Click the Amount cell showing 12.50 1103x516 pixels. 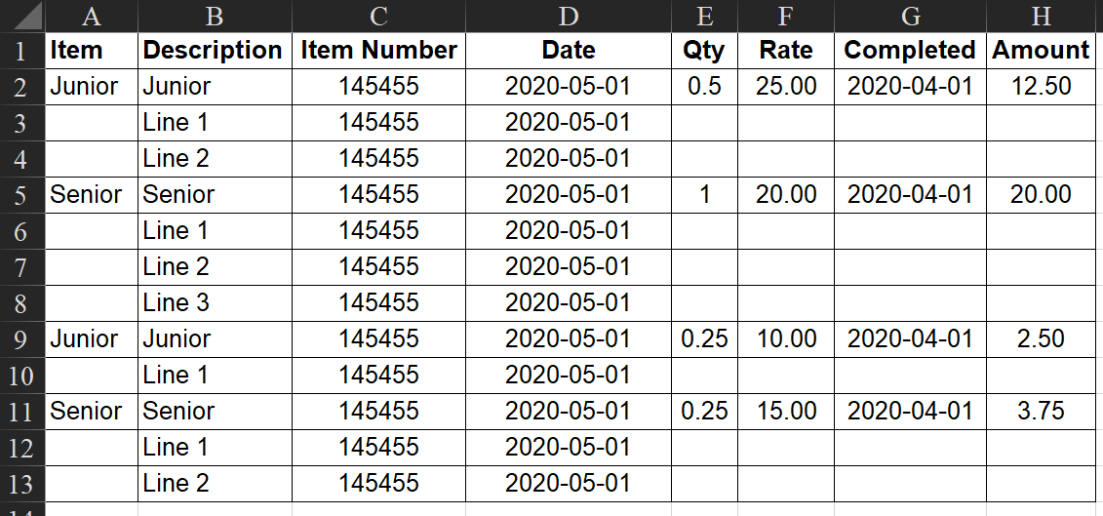[1041, 86]
